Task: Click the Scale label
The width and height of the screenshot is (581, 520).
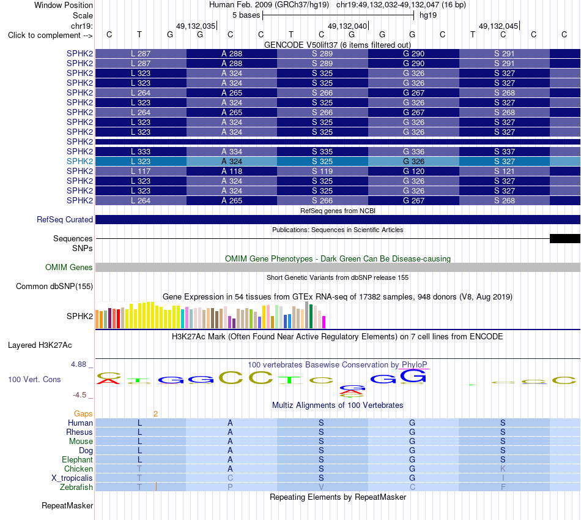Action: tap(83, 16)
